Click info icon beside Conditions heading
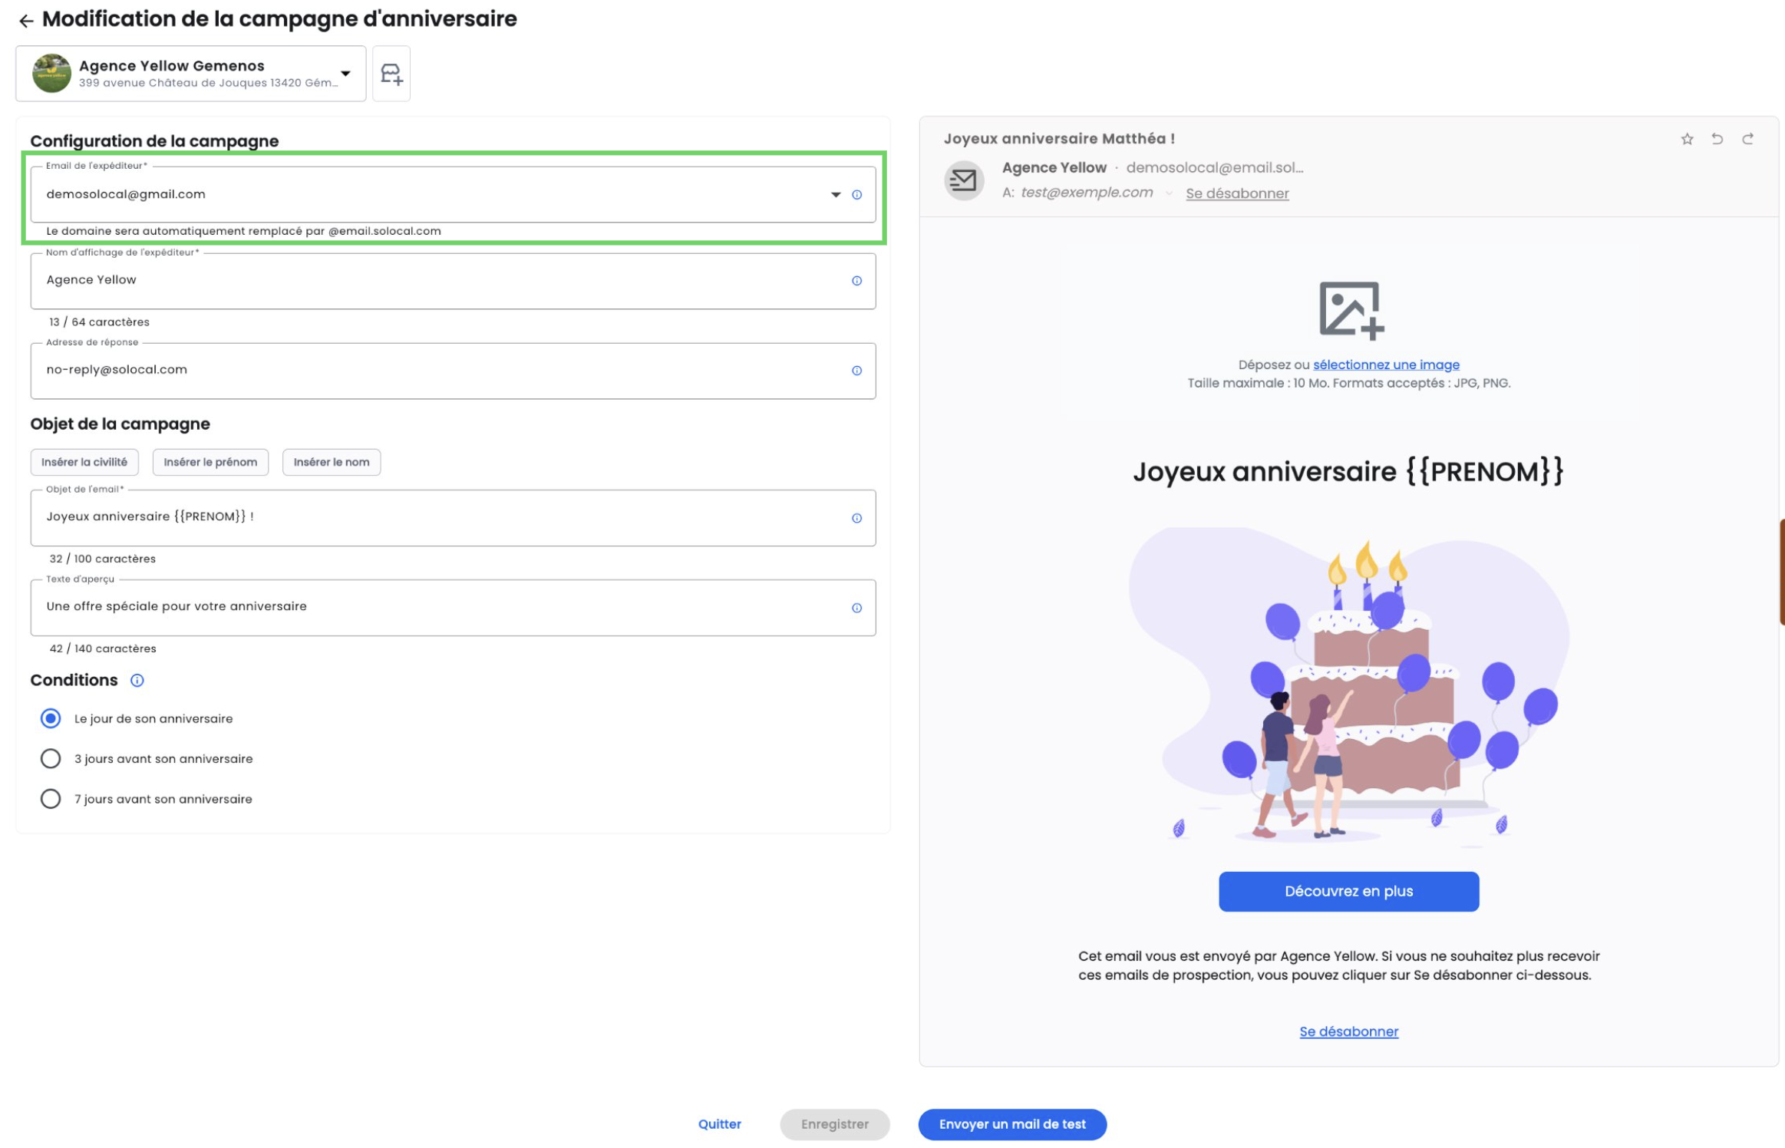The image size is (1785, 1148). (137, 681)
